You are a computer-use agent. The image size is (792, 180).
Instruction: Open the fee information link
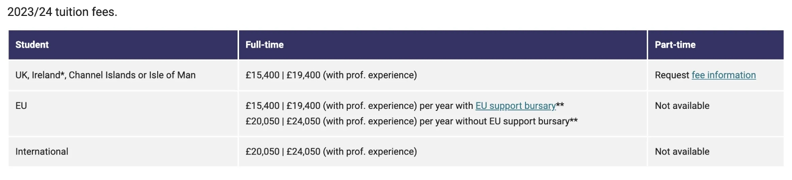[x=724, y=75]
